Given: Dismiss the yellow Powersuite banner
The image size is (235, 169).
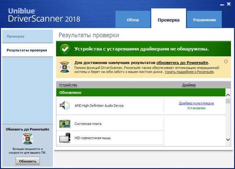Looking at the screenshot, I should click(x=226, y=61).
